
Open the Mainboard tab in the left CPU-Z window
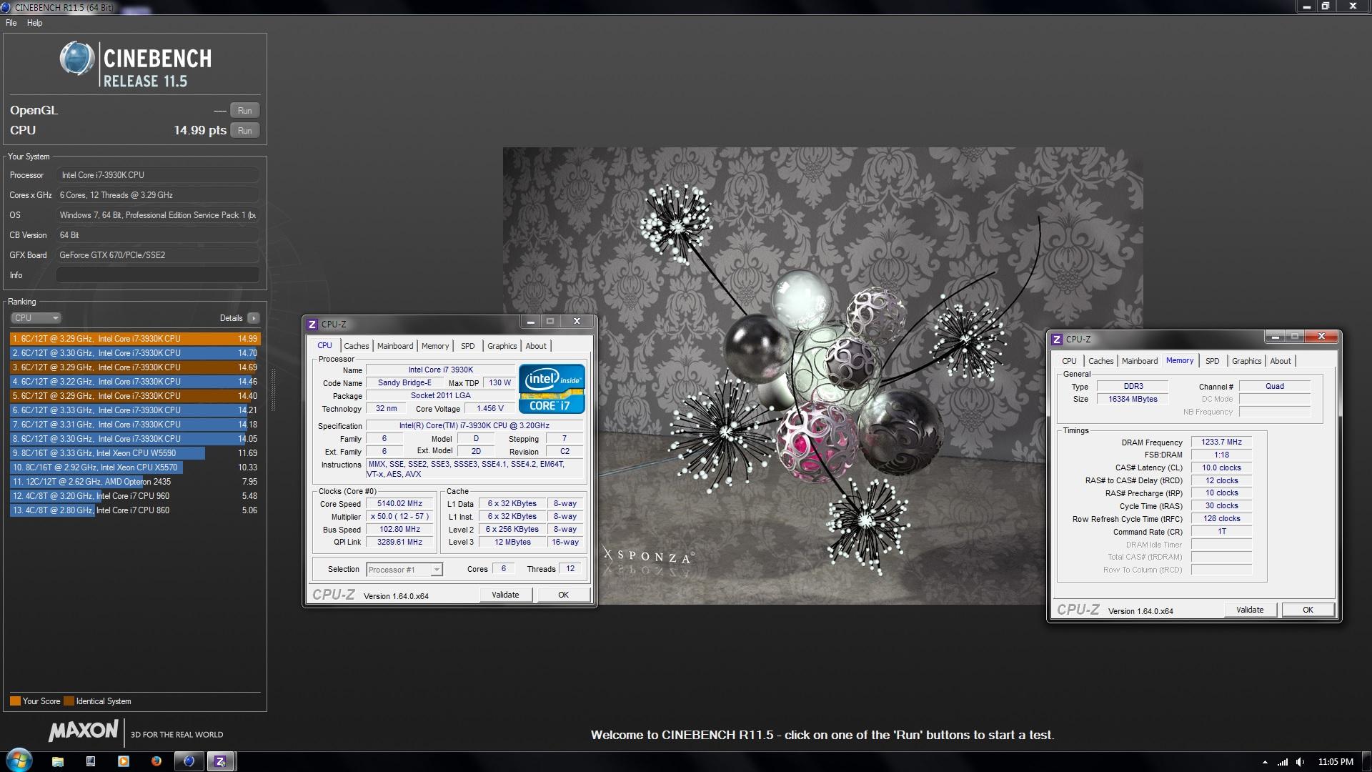tap(395, 346)
